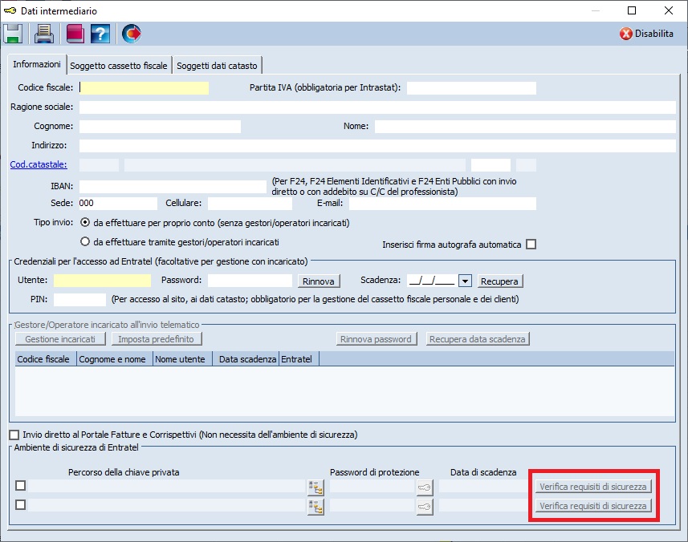Enable 'Inserisci firma autografa automatica' checkbox
Image resolution: width=688 pixels, height=542 pixels.
531,244
